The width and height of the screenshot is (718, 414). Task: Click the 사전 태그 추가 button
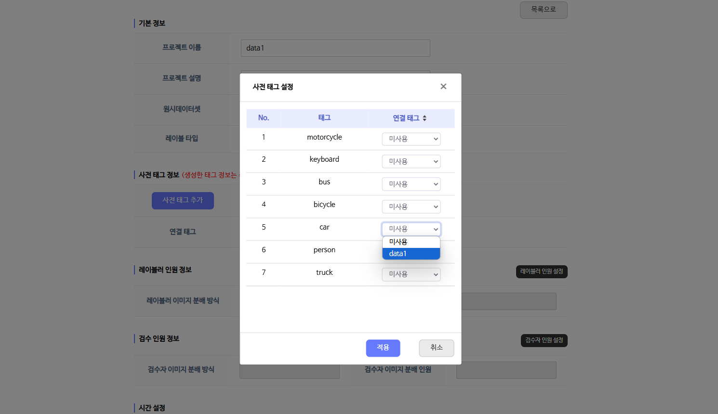(183, 200)
